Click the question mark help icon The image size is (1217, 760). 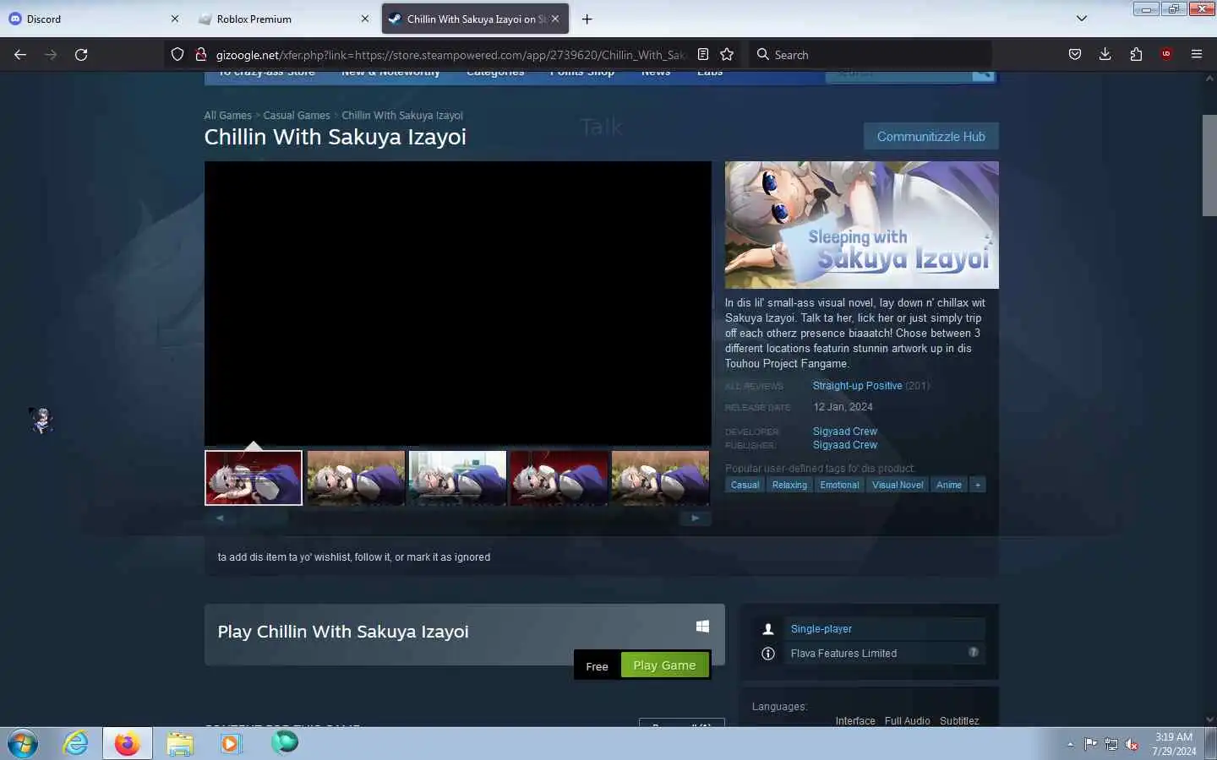(x=974, y=652)
